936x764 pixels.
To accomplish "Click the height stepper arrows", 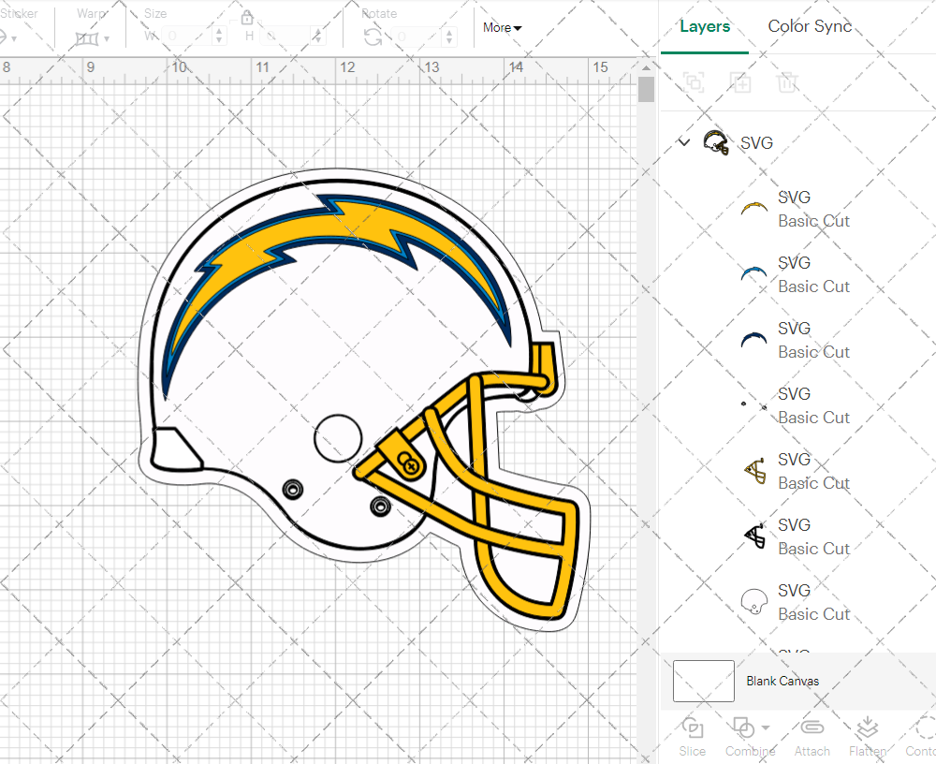I will click(318, 36).
